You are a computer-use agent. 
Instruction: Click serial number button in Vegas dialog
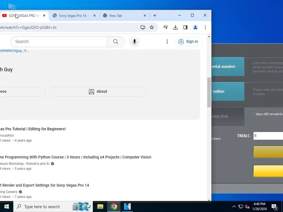pos(228,67)
